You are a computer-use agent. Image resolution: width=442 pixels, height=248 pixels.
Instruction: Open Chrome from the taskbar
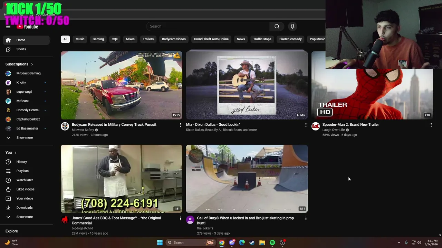tap(222, 242)
